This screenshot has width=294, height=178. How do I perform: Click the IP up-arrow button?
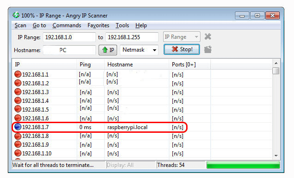coord(108,50)
